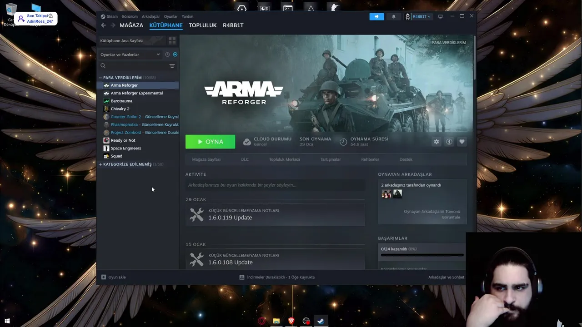Open File Explorer from the taskbar
This screenshot has height=327, width=582.
tap(276, 321)
